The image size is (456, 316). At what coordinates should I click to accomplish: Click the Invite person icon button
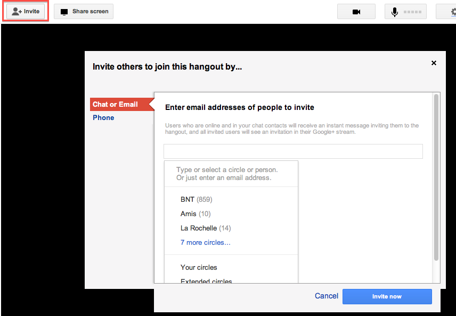(x=26, y=11)
